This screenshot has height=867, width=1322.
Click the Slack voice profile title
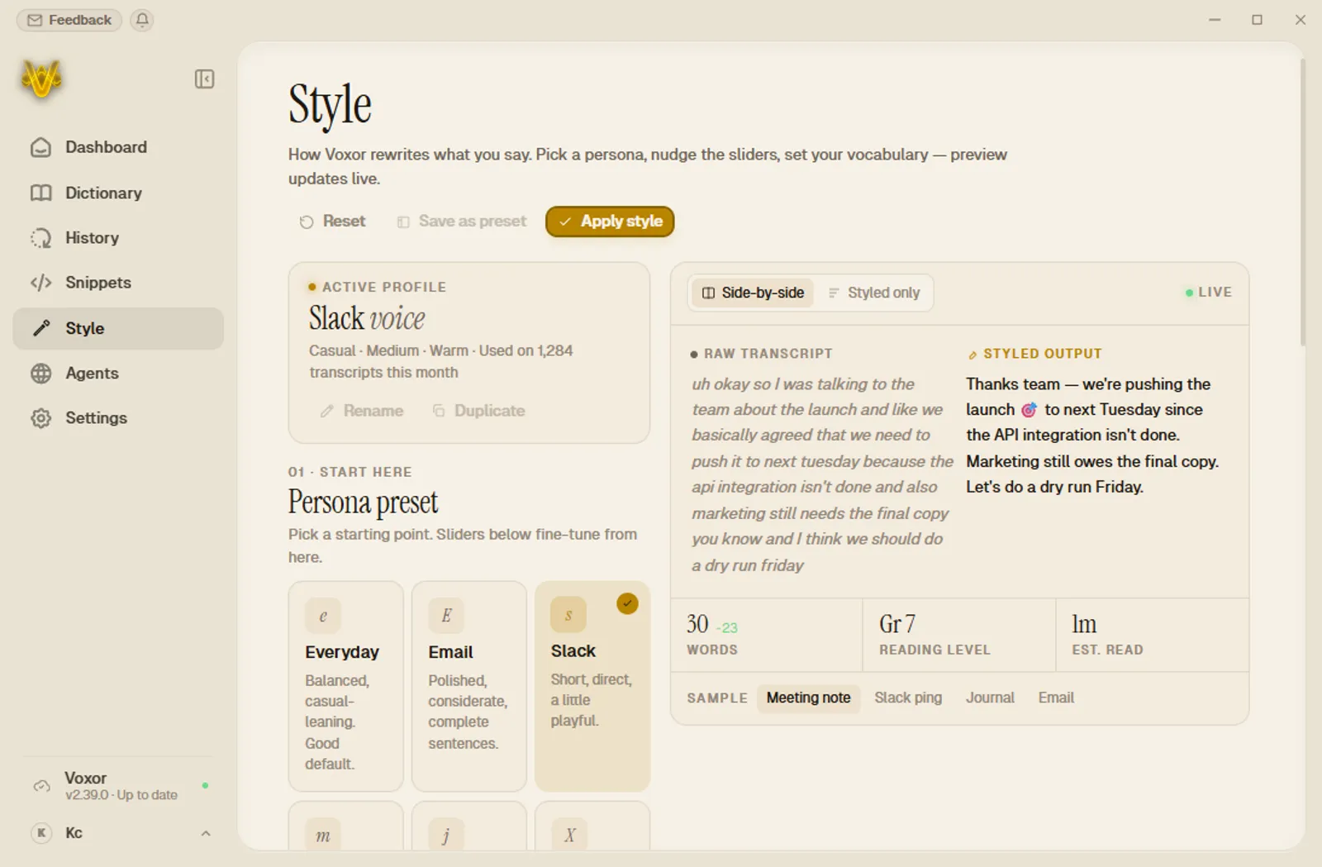367,319
